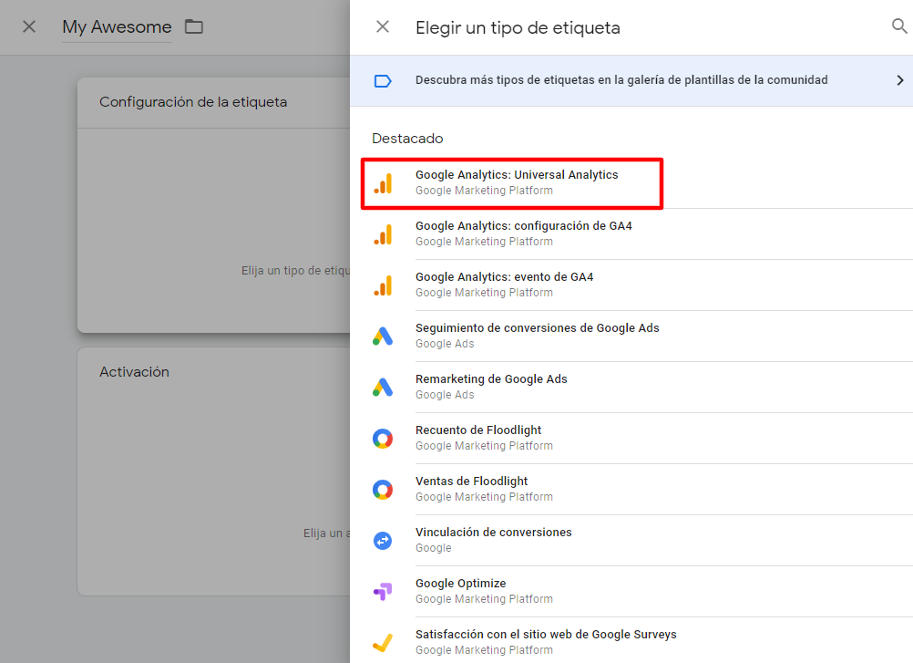Viewport: 913px width, 663px height.
Task: Close the My Awesome tag editor
Action: [29, 26]
